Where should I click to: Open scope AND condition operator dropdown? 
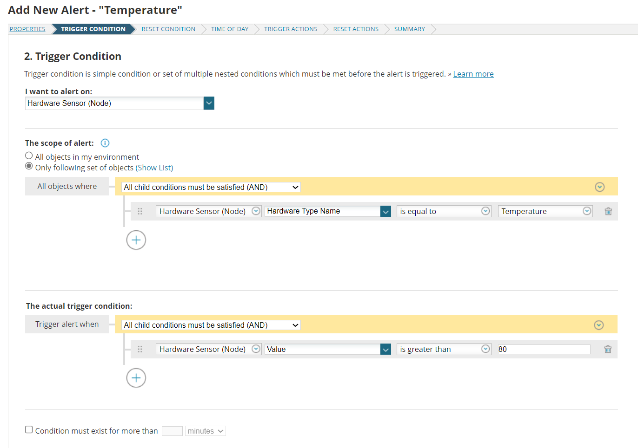pyautogui.click(x=211, y=187)
